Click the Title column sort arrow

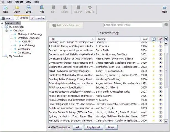pyautogui.click(x=93, y=39)
